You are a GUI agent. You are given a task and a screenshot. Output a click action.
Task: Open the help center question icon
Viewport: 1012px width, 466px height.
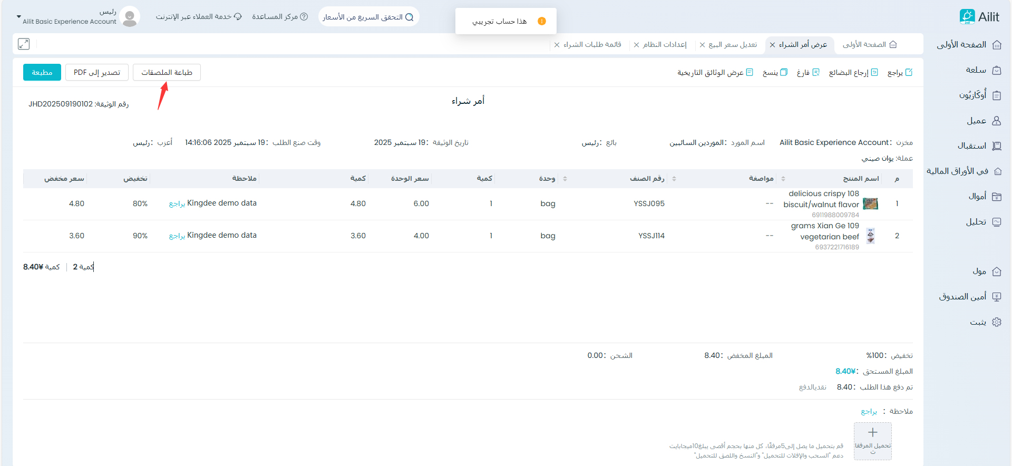click(x=304, y=17)
